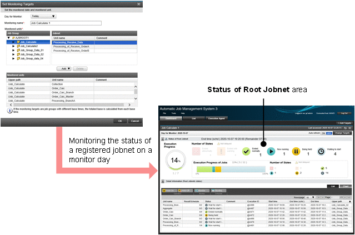Open the Rows/page dropdown
The width and height of the screenshot is (355, 235).
click(310, 197)
